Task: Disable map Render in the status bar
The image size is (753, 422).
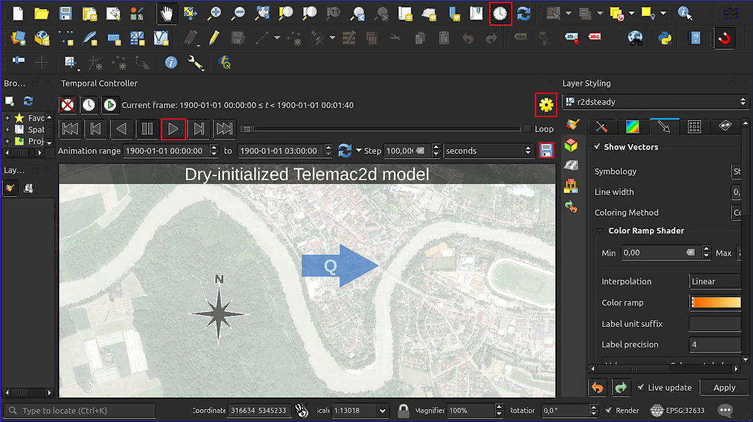Action: click(608, 410)
